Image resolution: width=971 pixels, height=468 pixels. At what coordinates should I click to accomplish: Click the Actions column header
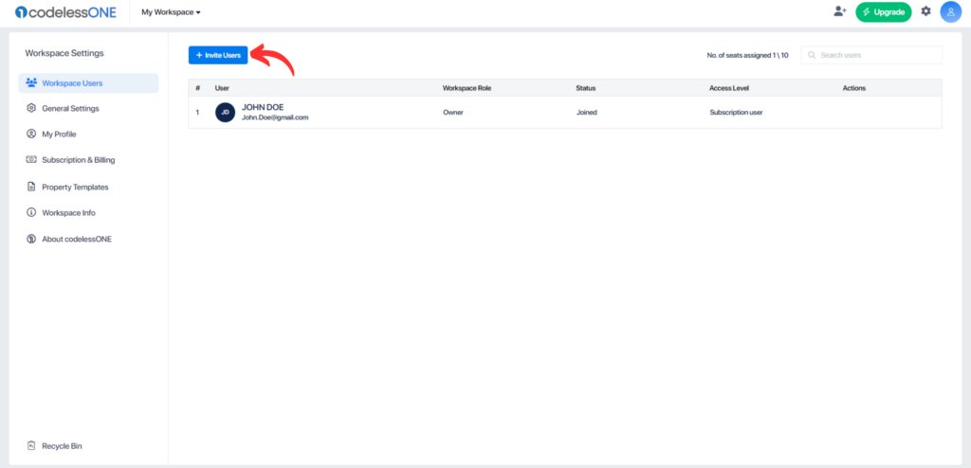pos(854,88)
